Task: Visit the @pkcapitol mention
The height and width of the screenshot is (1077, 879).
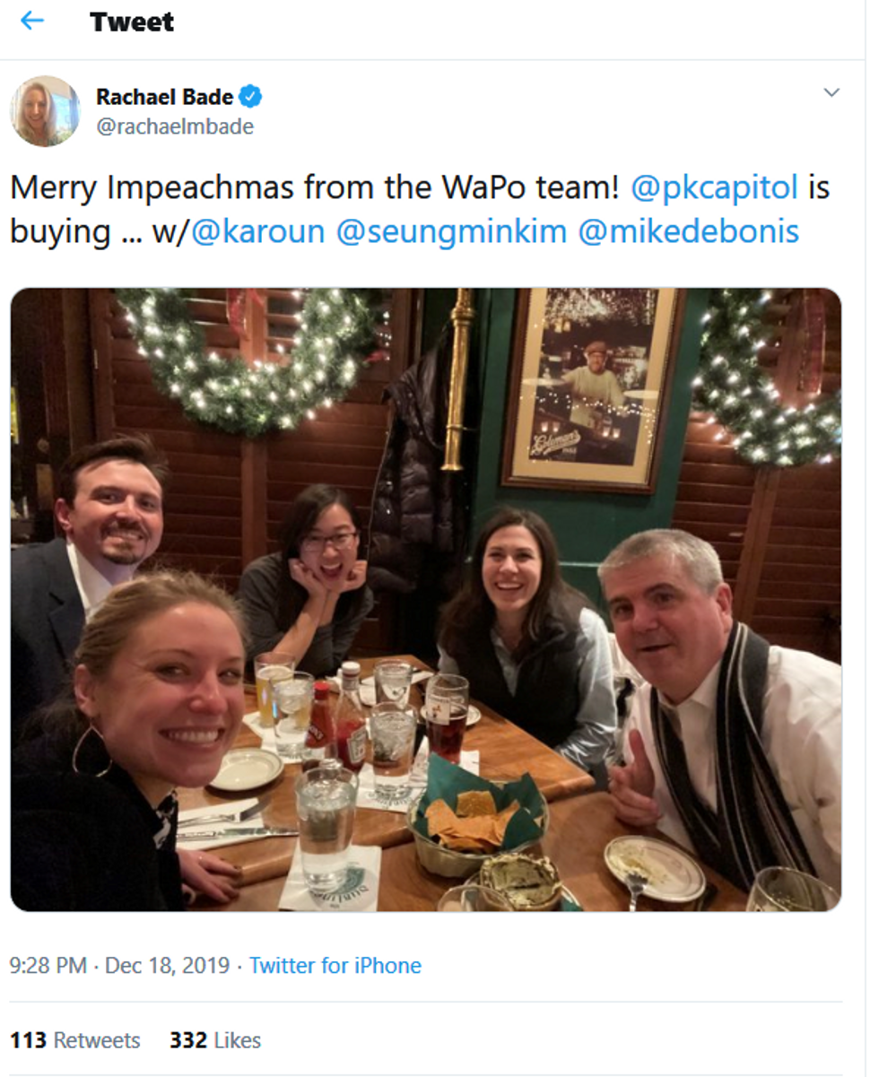Action: [x=714, y=187]
